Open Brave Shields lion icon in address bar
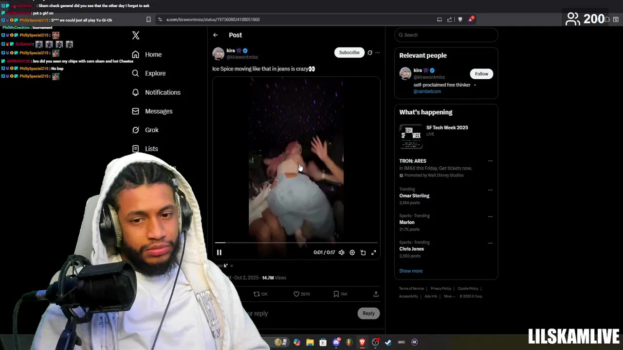The width and height of the screenshot is (623, 350). (460, 19)
